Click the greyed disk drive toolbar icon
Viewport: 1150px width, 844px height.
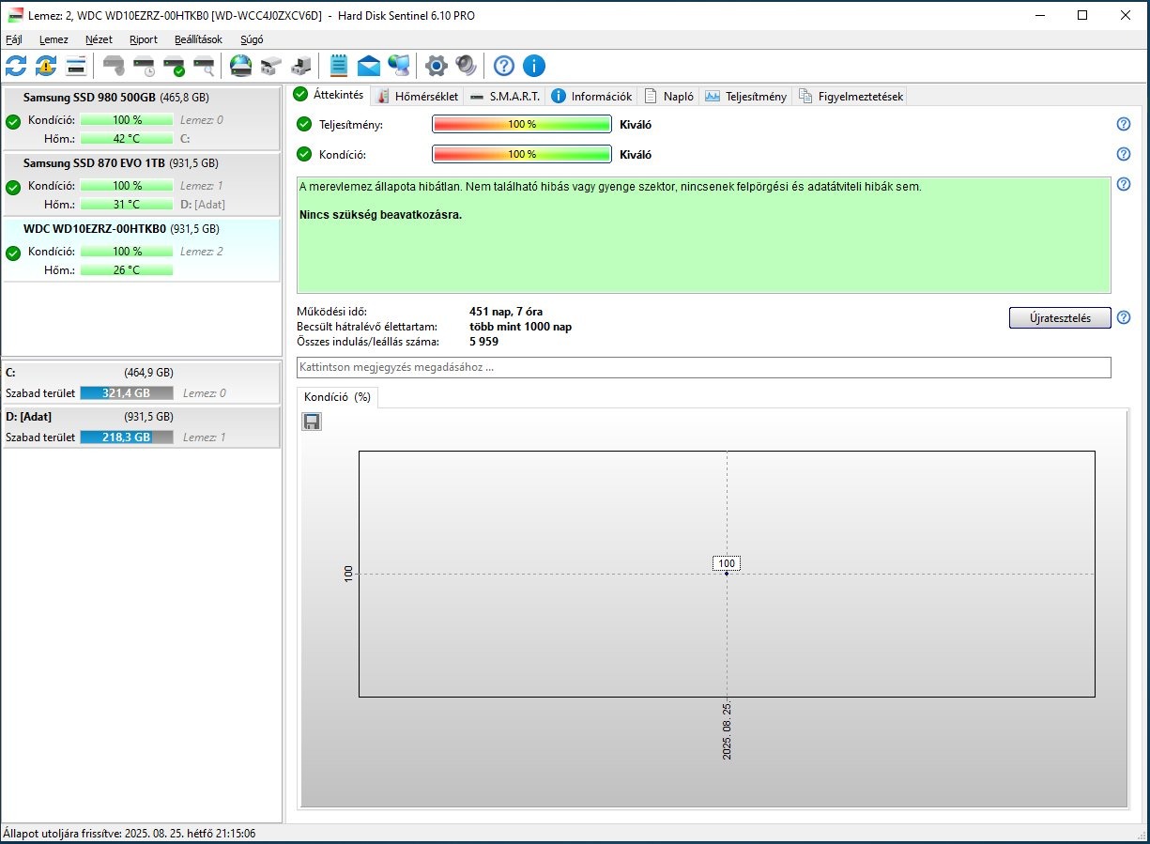click(113, 66)
